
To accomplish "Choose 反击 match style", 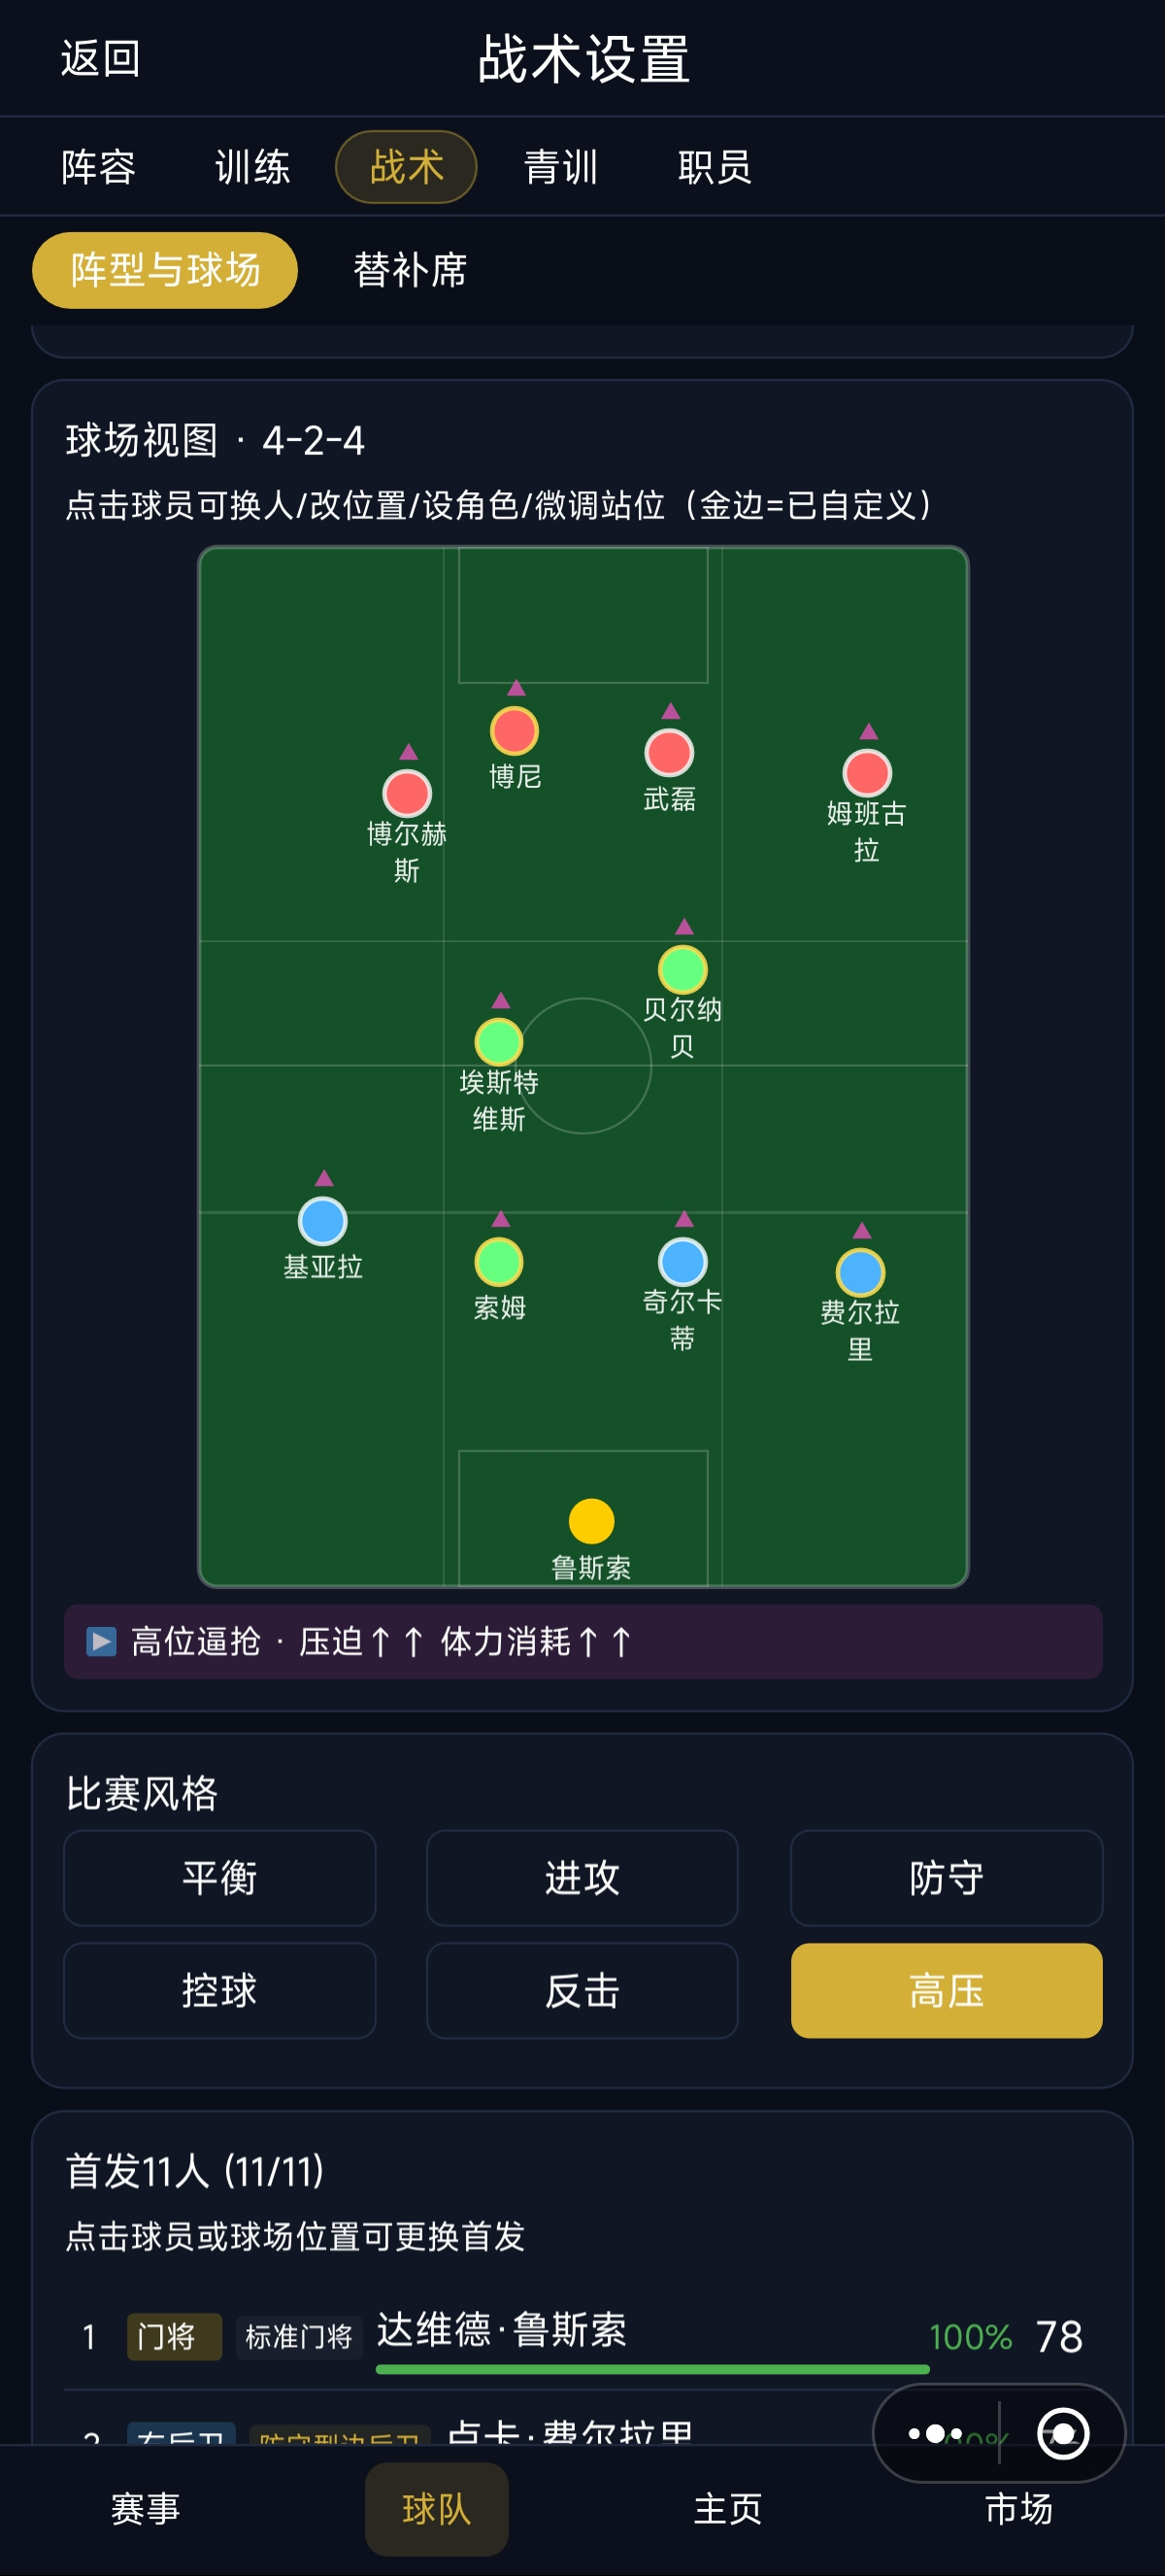I will click(582, 1991).
